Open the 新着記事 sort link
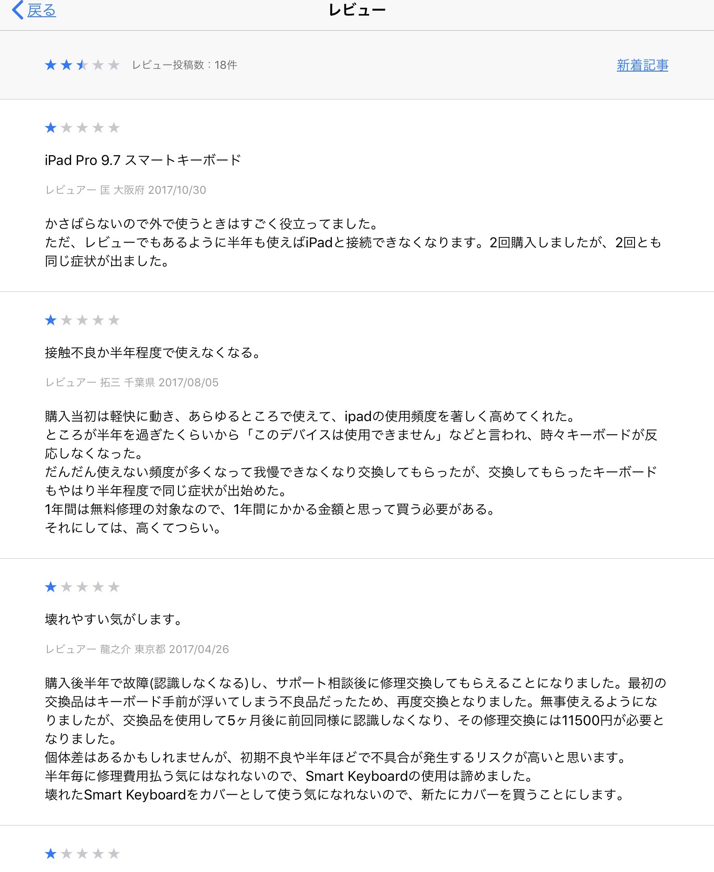The width and height of the screenshot is (714, 872). [x=642, y=65]
